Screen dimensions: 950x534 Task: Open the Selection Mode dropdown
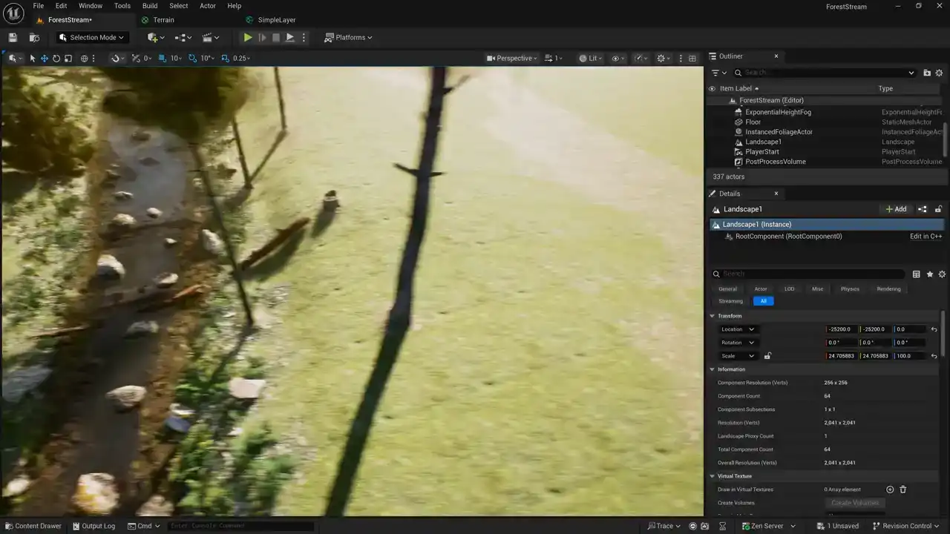click(91, 38)
